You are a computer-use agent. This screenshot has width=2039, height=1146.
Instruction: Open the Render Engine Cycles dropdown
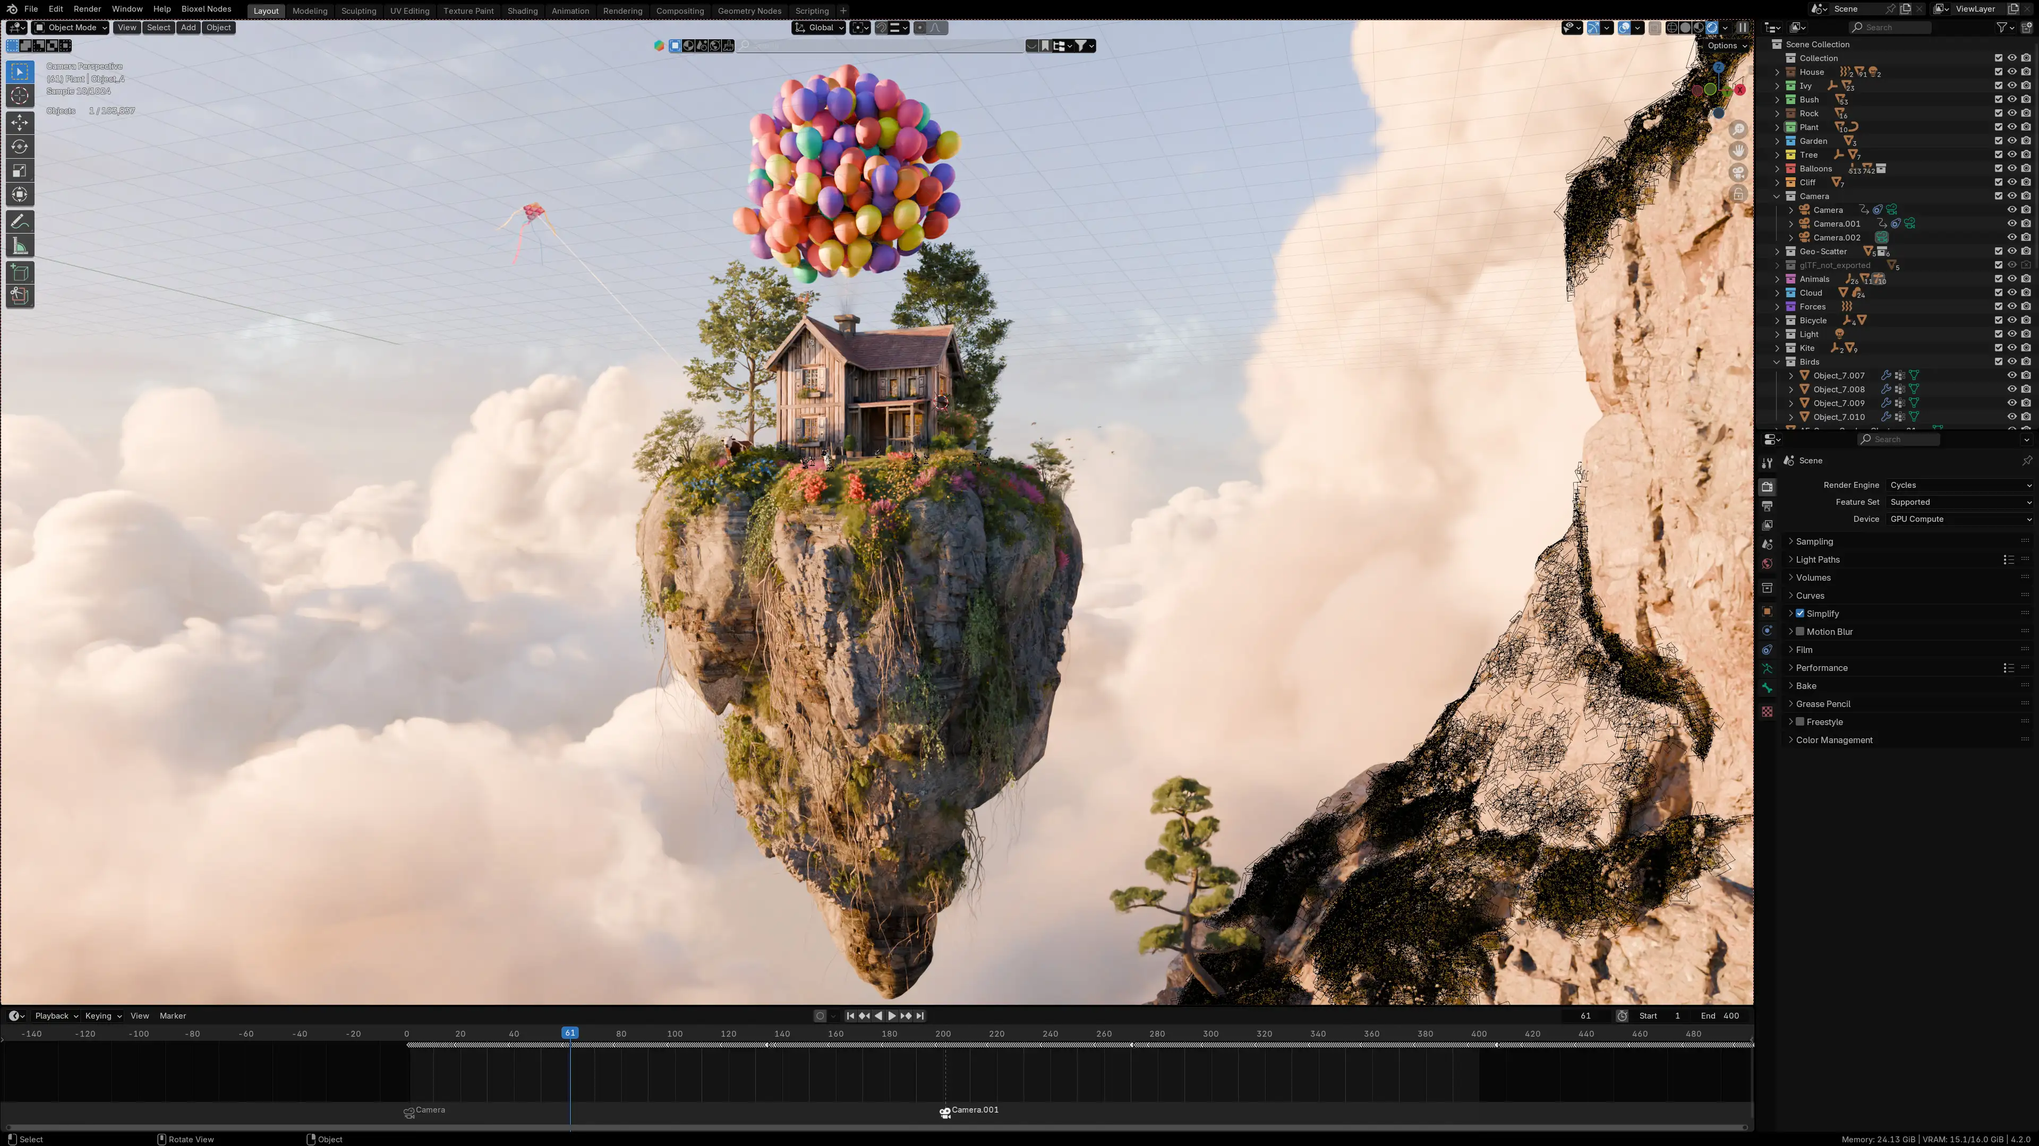coord(1959,486)
